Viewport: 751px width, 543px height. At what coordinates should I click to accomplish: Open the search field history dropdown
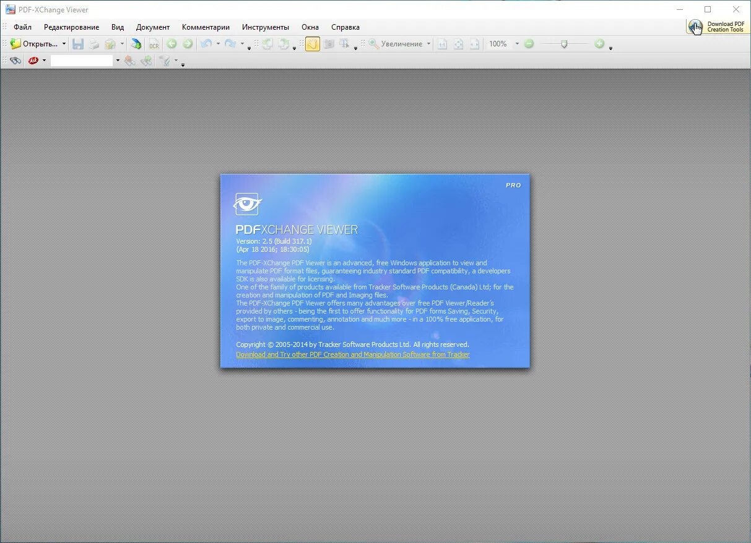point(118,61)
